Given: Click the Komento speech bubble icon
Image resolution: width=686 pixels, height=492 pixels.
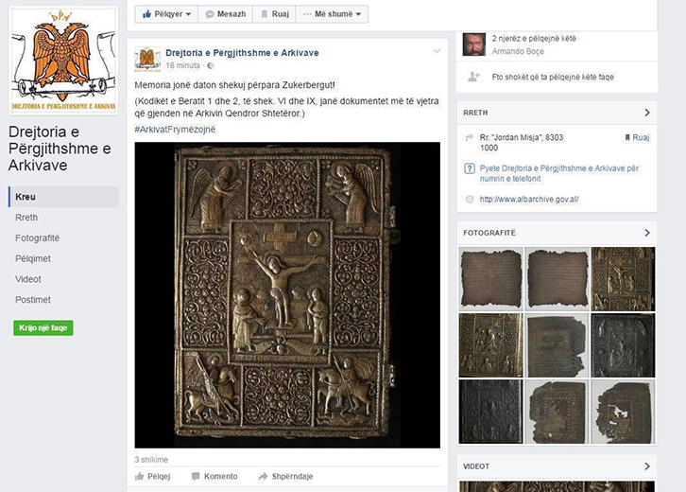Looking at the screenshot, I should point(196,476).
